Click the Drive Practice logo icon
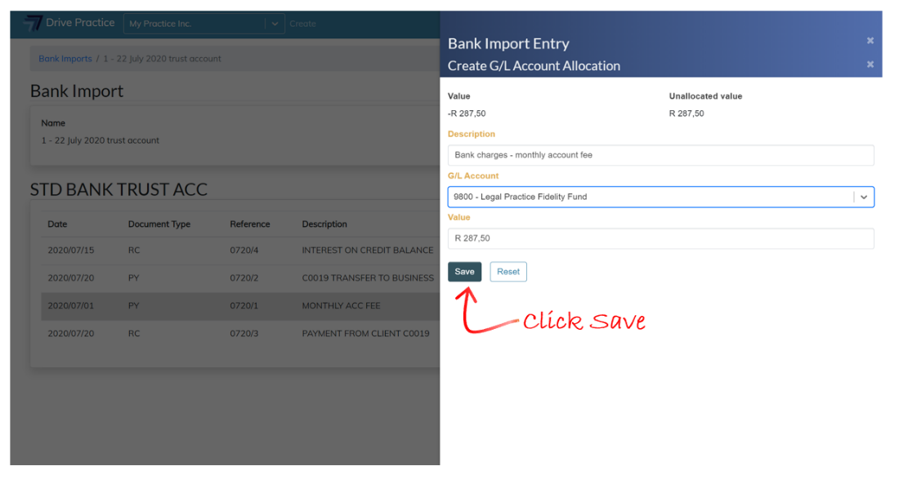The height and width of the screenshot is (484, 899). point(33,24)
